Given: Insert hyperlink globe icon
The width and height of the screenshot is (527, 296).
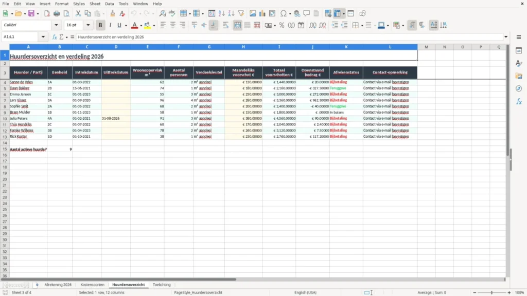Looking at the screenshot, I should (x=297, y=13).
